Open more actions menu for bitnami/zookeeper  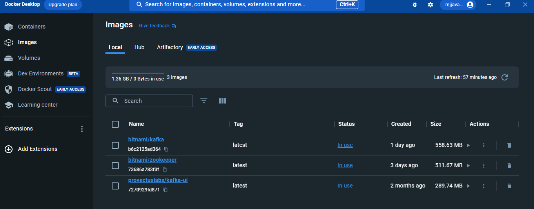[484, 166]
